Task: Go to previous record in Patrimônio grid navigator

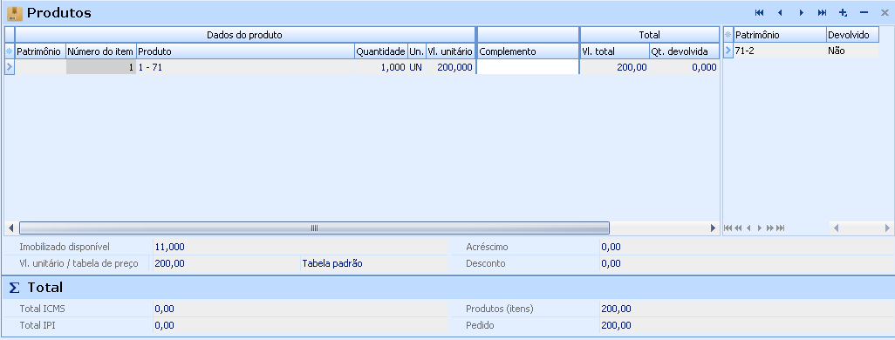Action: (748, 228)
